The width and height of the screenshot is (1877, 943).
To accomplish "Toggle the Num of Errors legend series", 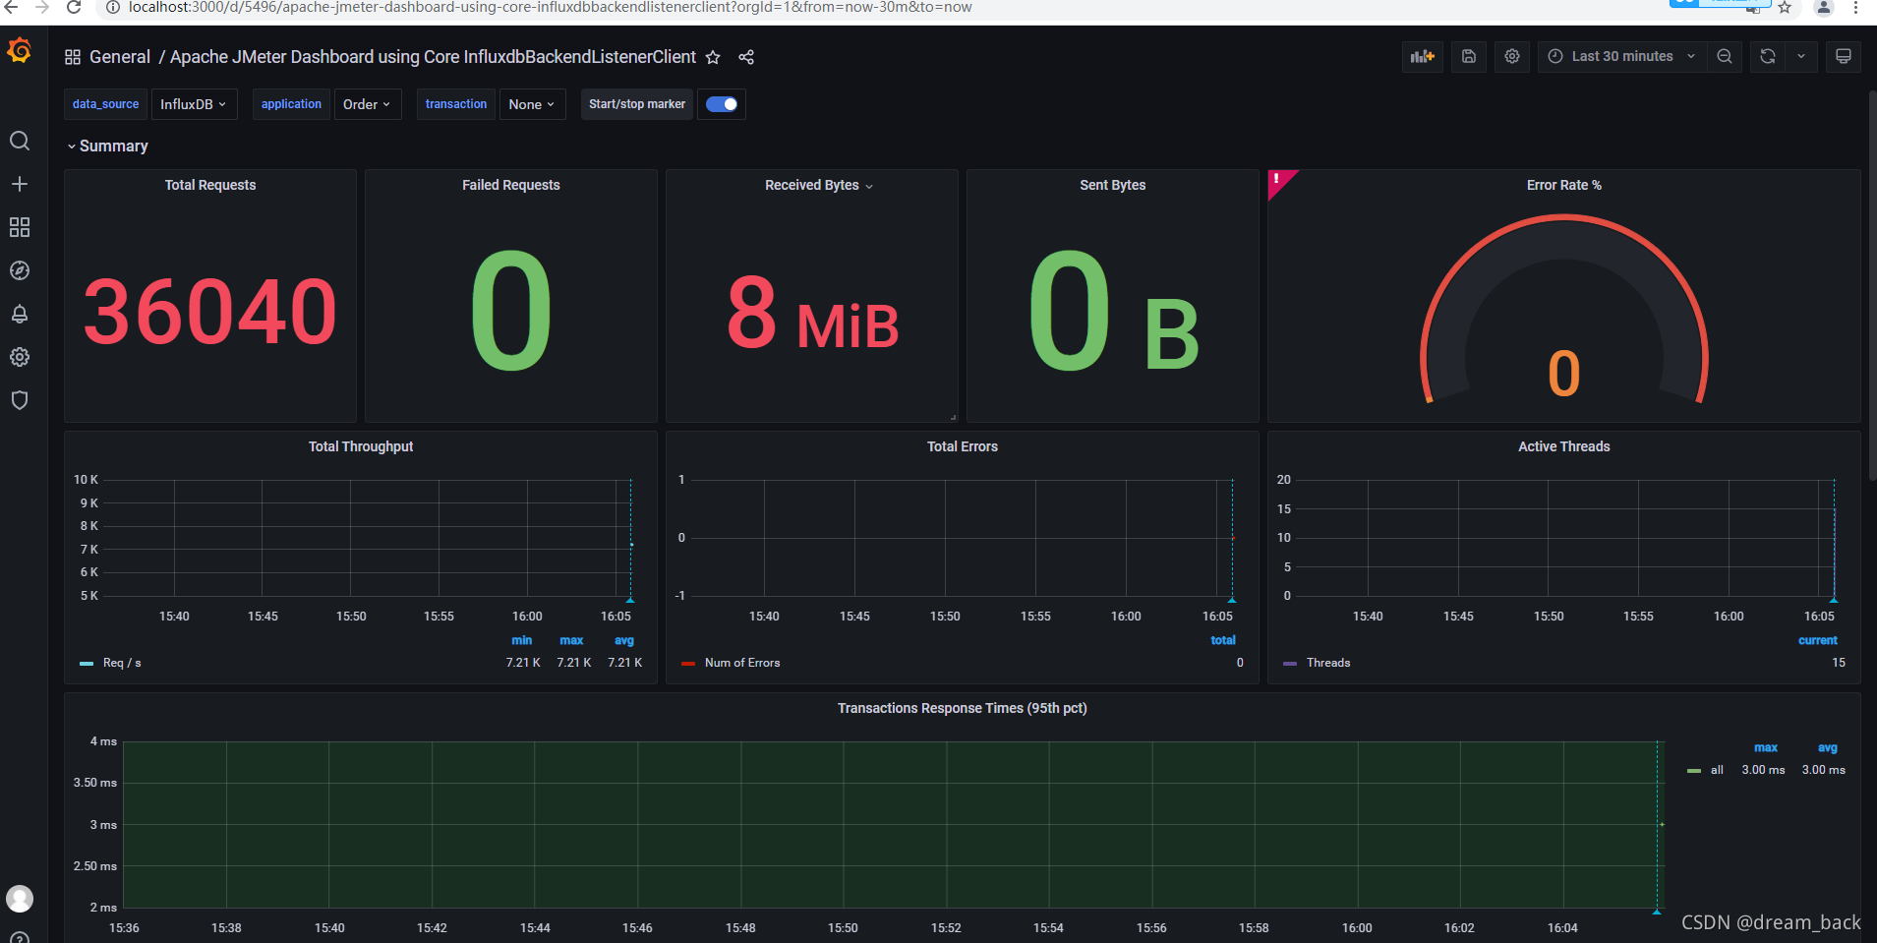I will pyautogui.click(x=742, y=663).
